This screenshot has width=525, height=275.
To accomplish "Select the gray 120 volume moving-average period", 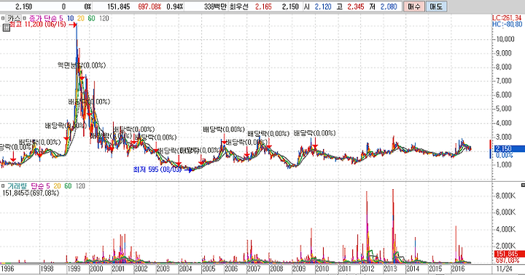I will (x=80, y=186).
